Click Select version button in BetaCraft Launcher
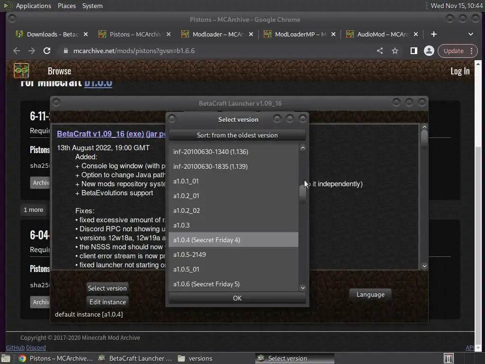 [x=108, y=288]
